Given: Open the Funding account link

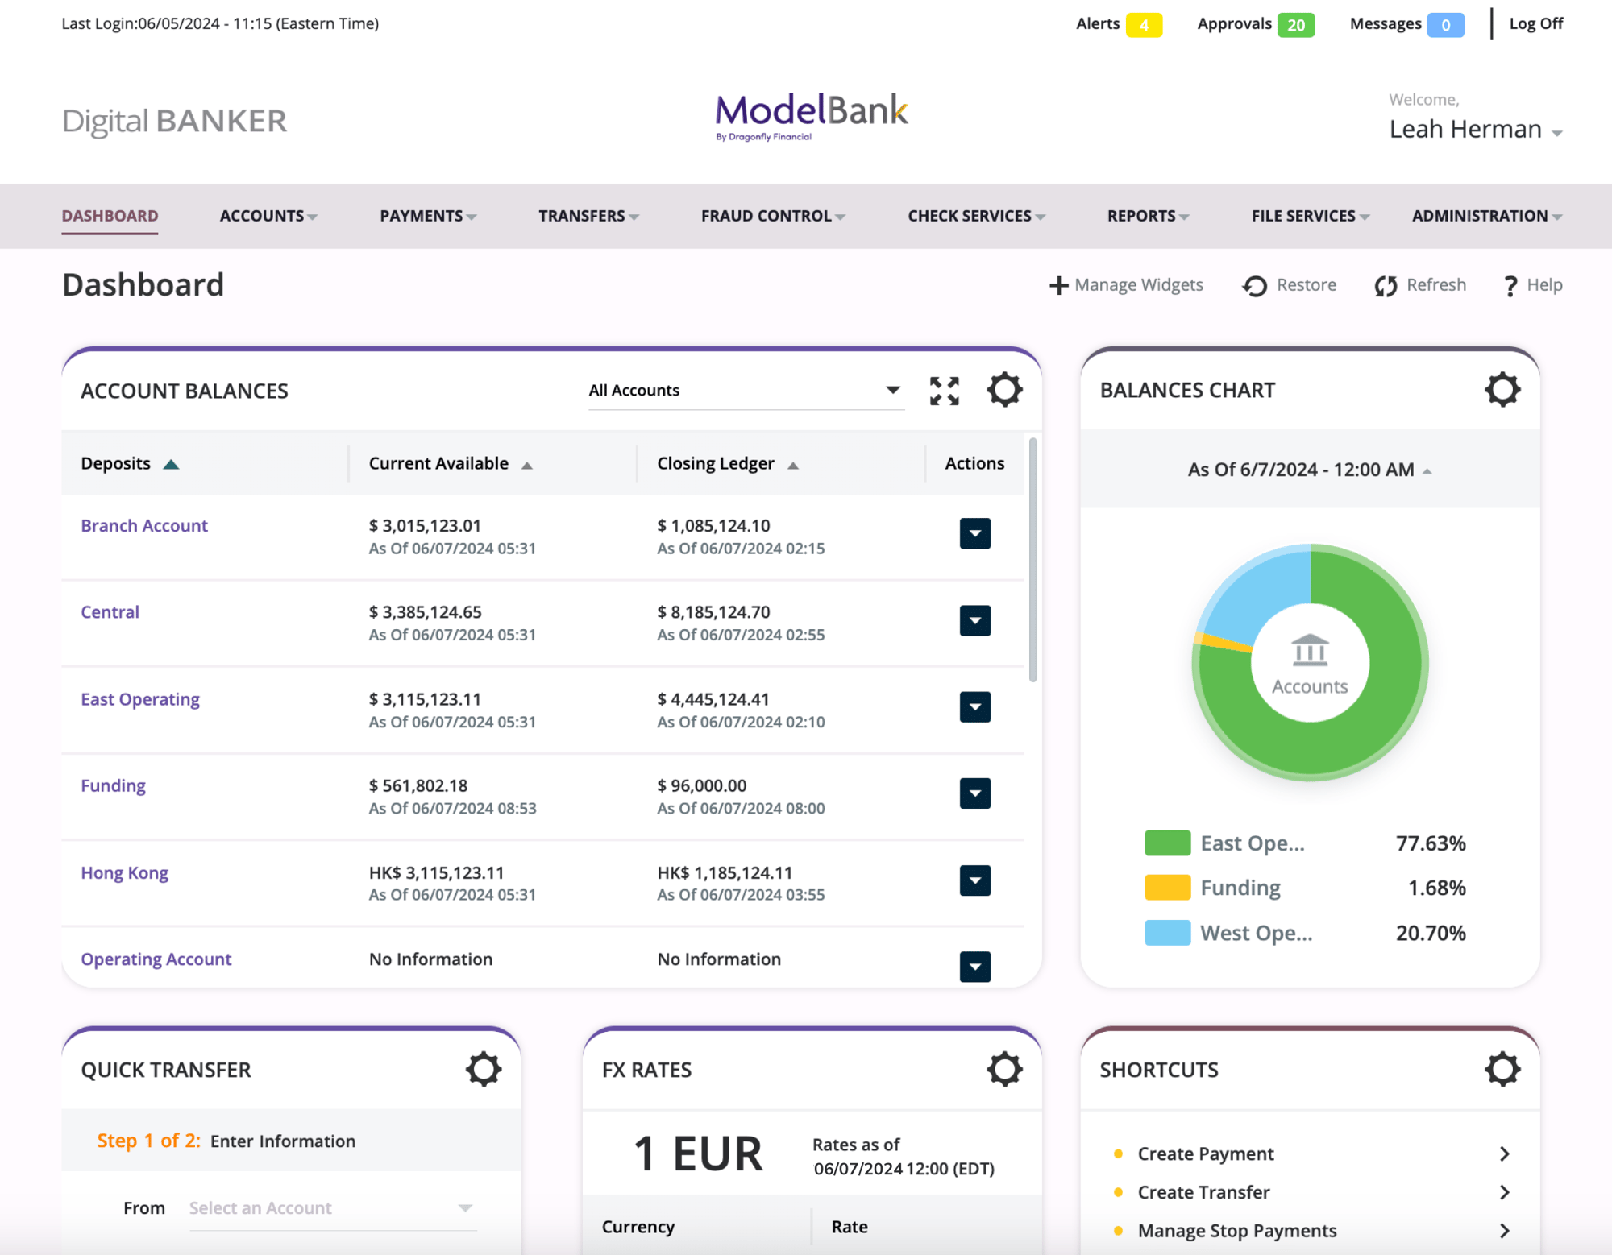Looking at the screenshot, I should (x=113, y=786).
